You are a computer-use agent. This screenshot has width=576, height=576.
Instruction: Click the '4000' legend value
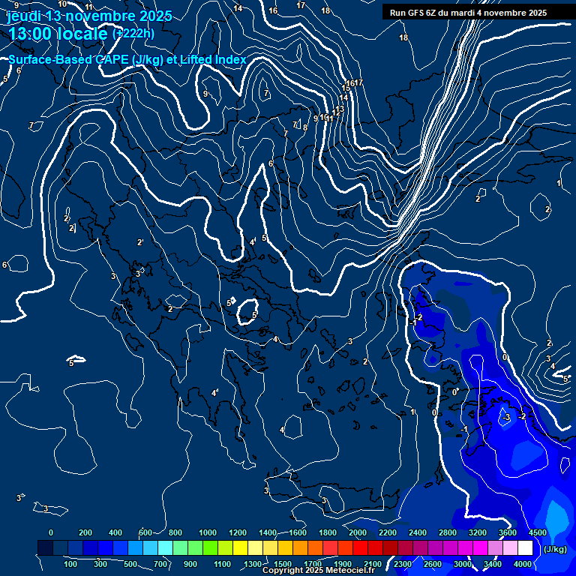point(522,564)
